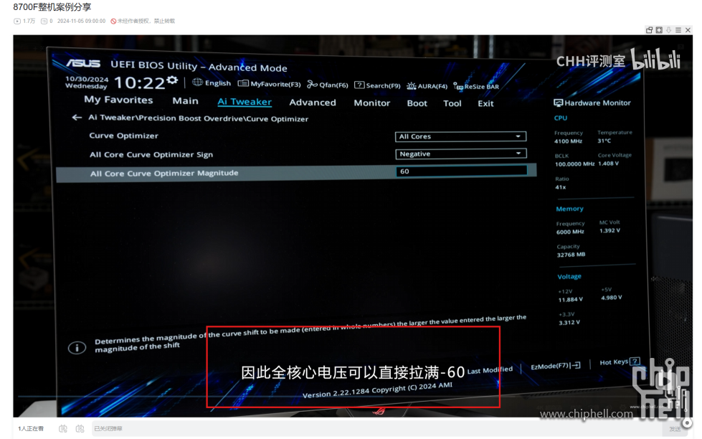702x439 pixels.
Task: Open the video player hamburger menu icon
Action: pyautogui.click(x=678, y=30)
